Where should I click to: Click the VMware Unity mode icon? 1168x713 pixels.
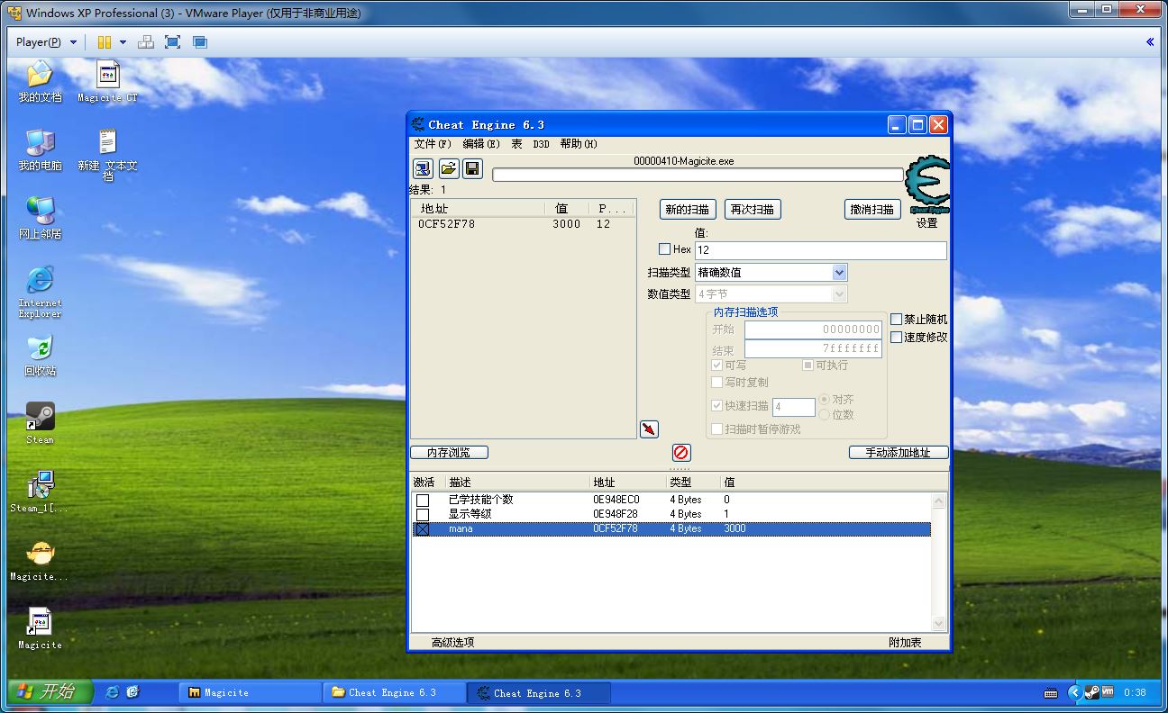[200, 42]
